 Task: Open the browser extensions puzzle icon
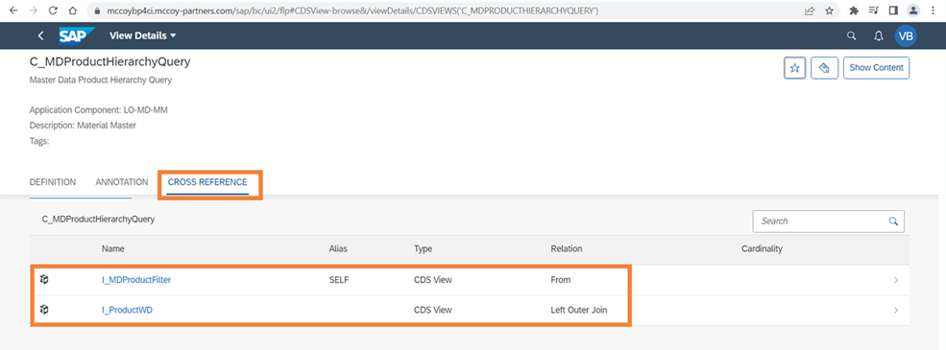click(x=854, y=11)
